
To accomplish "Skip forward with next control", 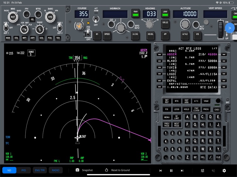I will point(182,170).
